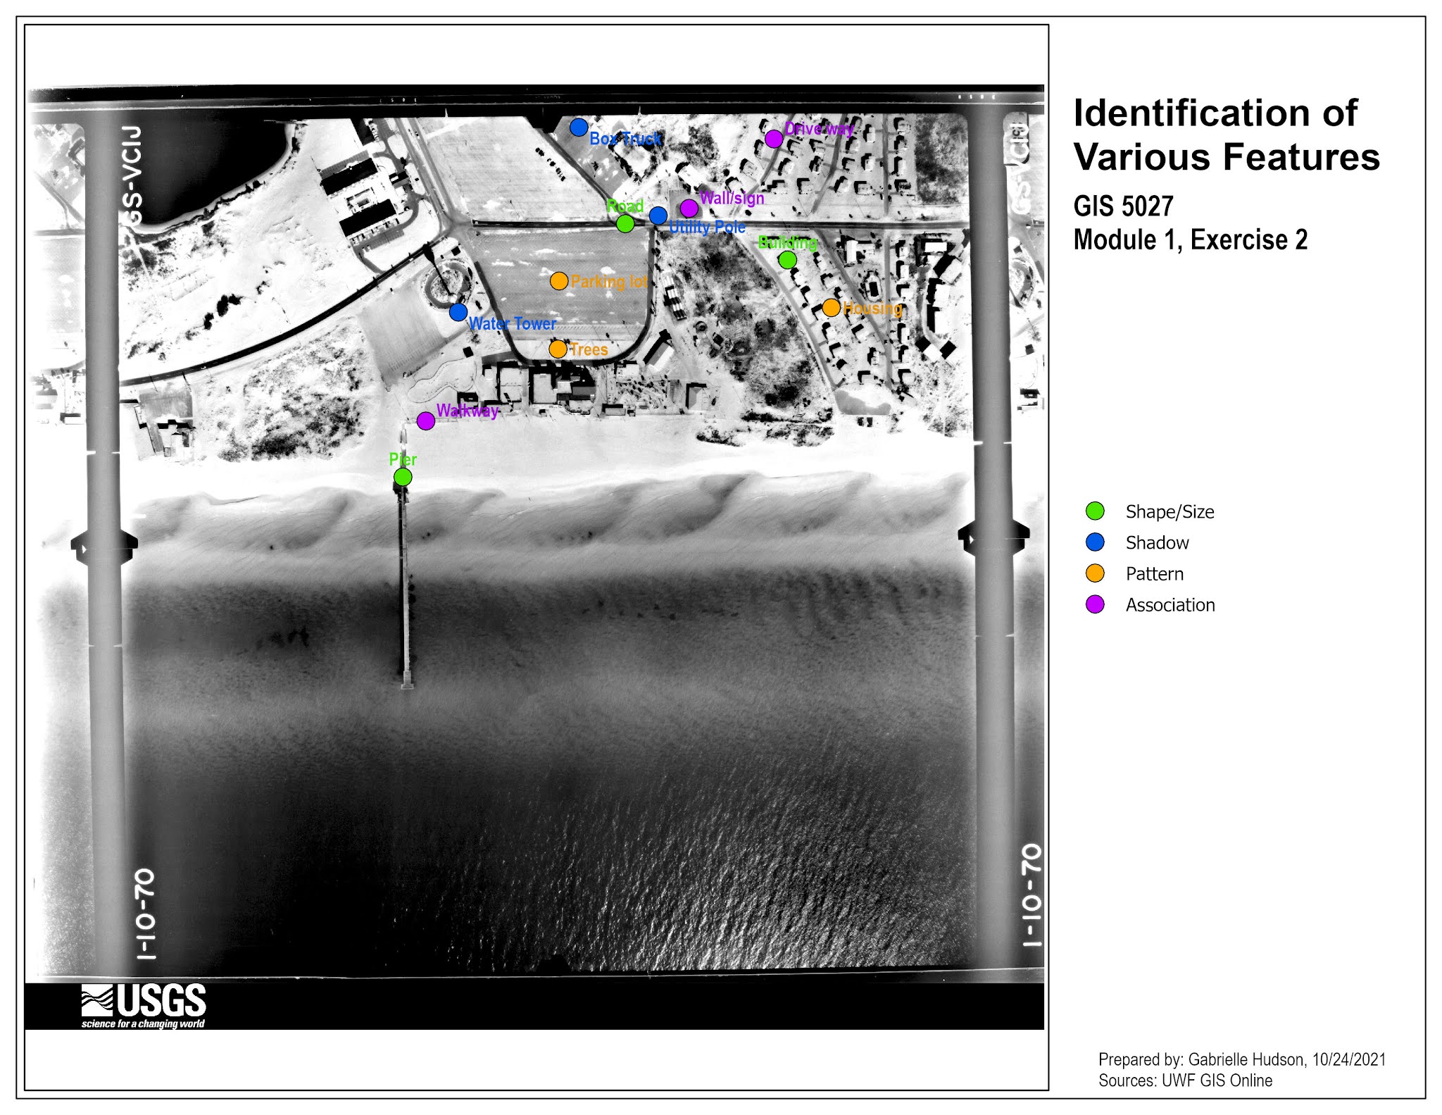This screenshot has height=1115, width=1442.
Task: Click the blue Shadow legend swatch
Action: pyautogui.click(x=1095, y=542)
